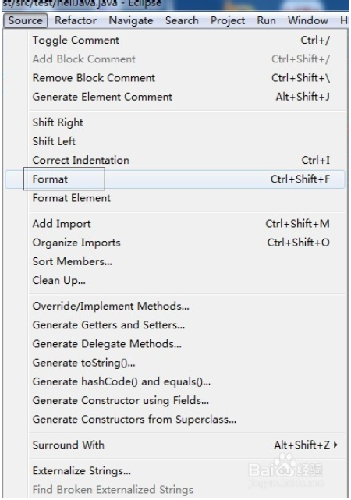Open Sort Members dialog
Viewport: 351px width, 500px height.
[x=175, y=261]
